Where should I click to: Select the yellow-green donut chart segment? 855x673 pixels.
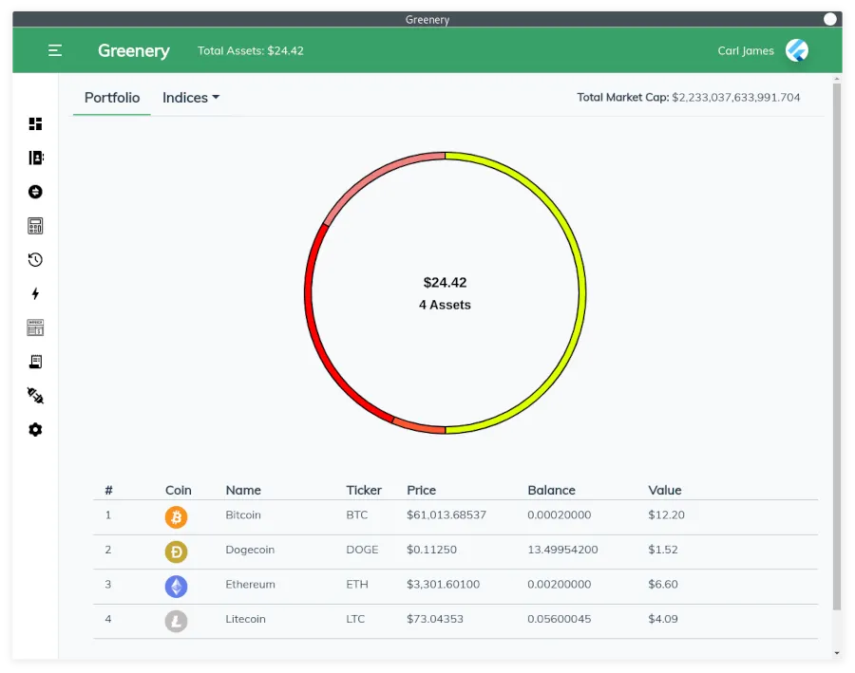(x=581, y=292)
